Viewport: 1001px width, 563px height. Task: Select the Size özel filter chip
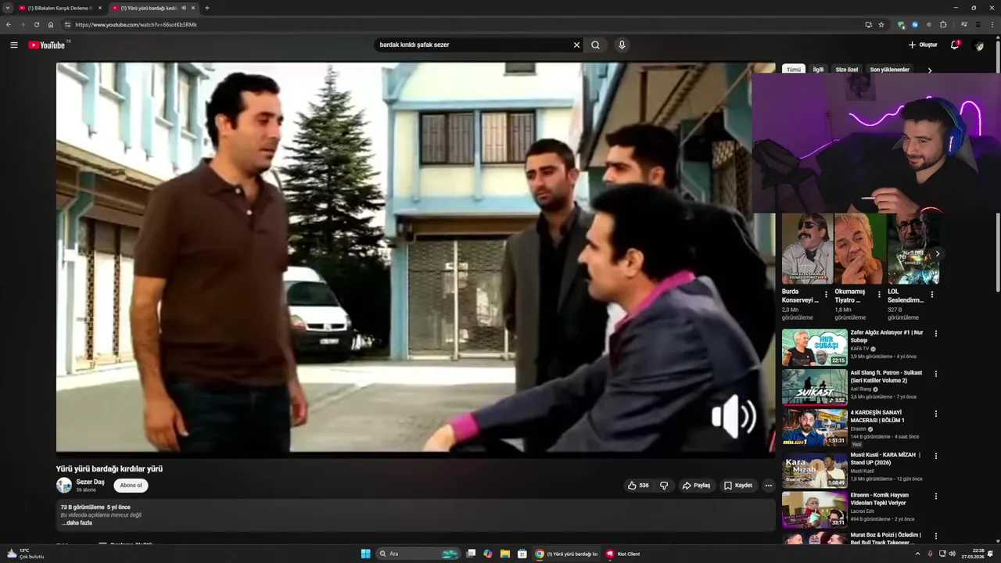(847, 70)
